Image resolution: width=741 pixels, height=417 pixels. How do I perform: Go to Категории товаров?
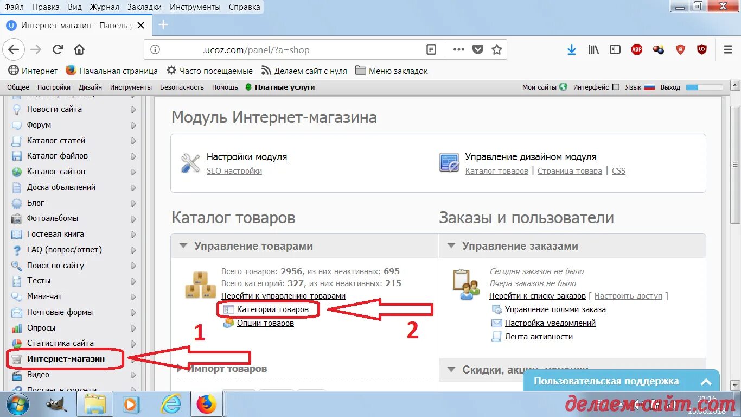[273, 309]
